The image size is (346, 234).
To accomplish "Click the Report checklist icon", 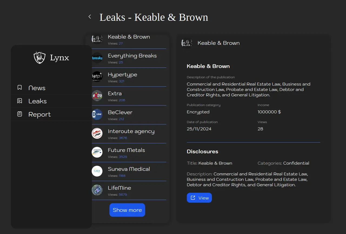I will [20, 114].
